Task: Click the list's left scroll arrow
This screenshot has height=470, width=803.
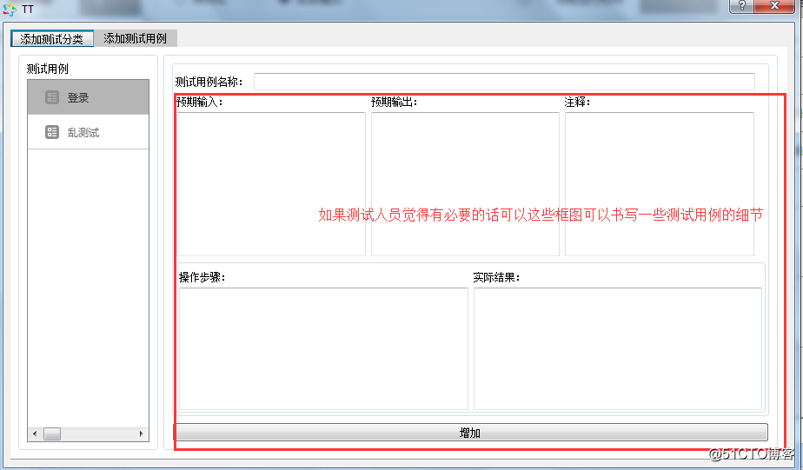Action: 34,434
